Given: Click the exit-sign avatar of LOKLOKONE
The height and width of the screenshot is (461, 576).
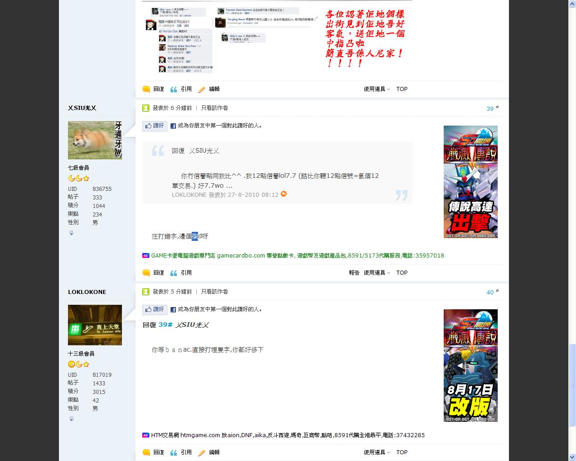Looking at the screenshot, I should (95, 325).
